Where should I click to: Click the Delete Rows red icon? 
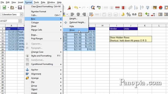click(x=117, y=8)
